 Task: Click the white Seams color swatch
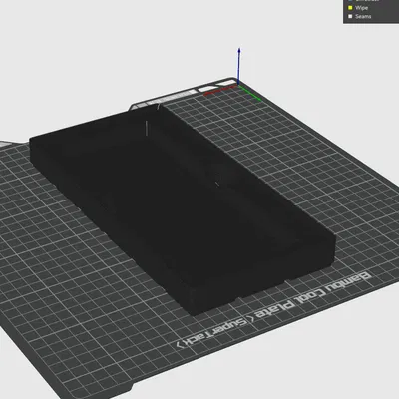[350, 16]
